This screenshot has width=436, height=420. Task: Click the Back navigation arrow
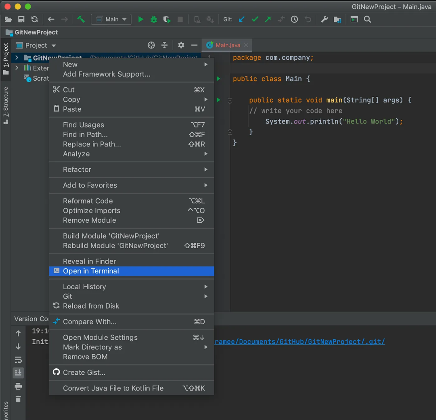[51, 19]
